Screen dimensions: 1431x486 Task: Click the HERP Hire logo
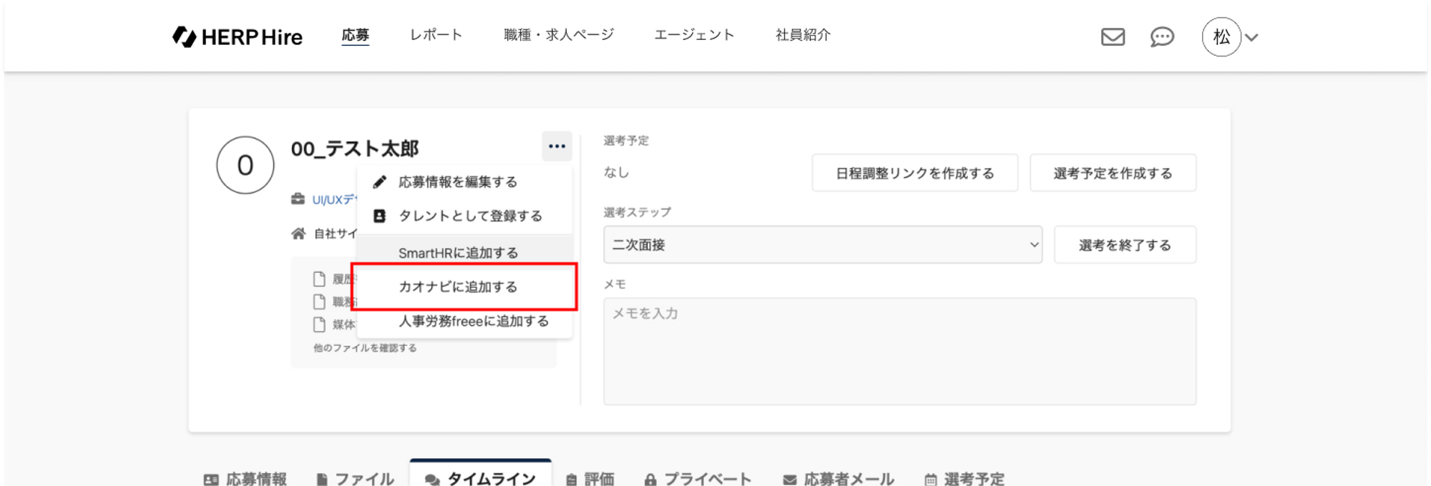(238, 37)
